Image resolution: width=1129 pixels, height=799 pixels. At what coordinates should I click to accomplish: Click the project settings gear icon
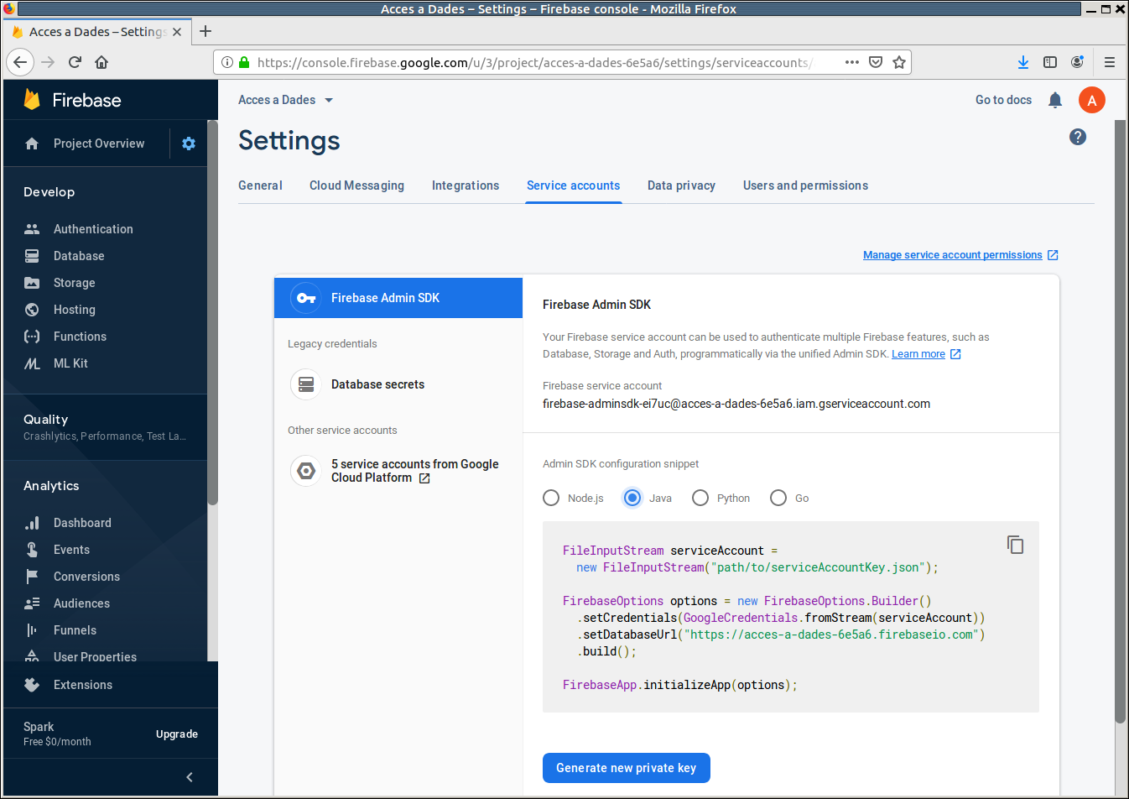(189, 144)
